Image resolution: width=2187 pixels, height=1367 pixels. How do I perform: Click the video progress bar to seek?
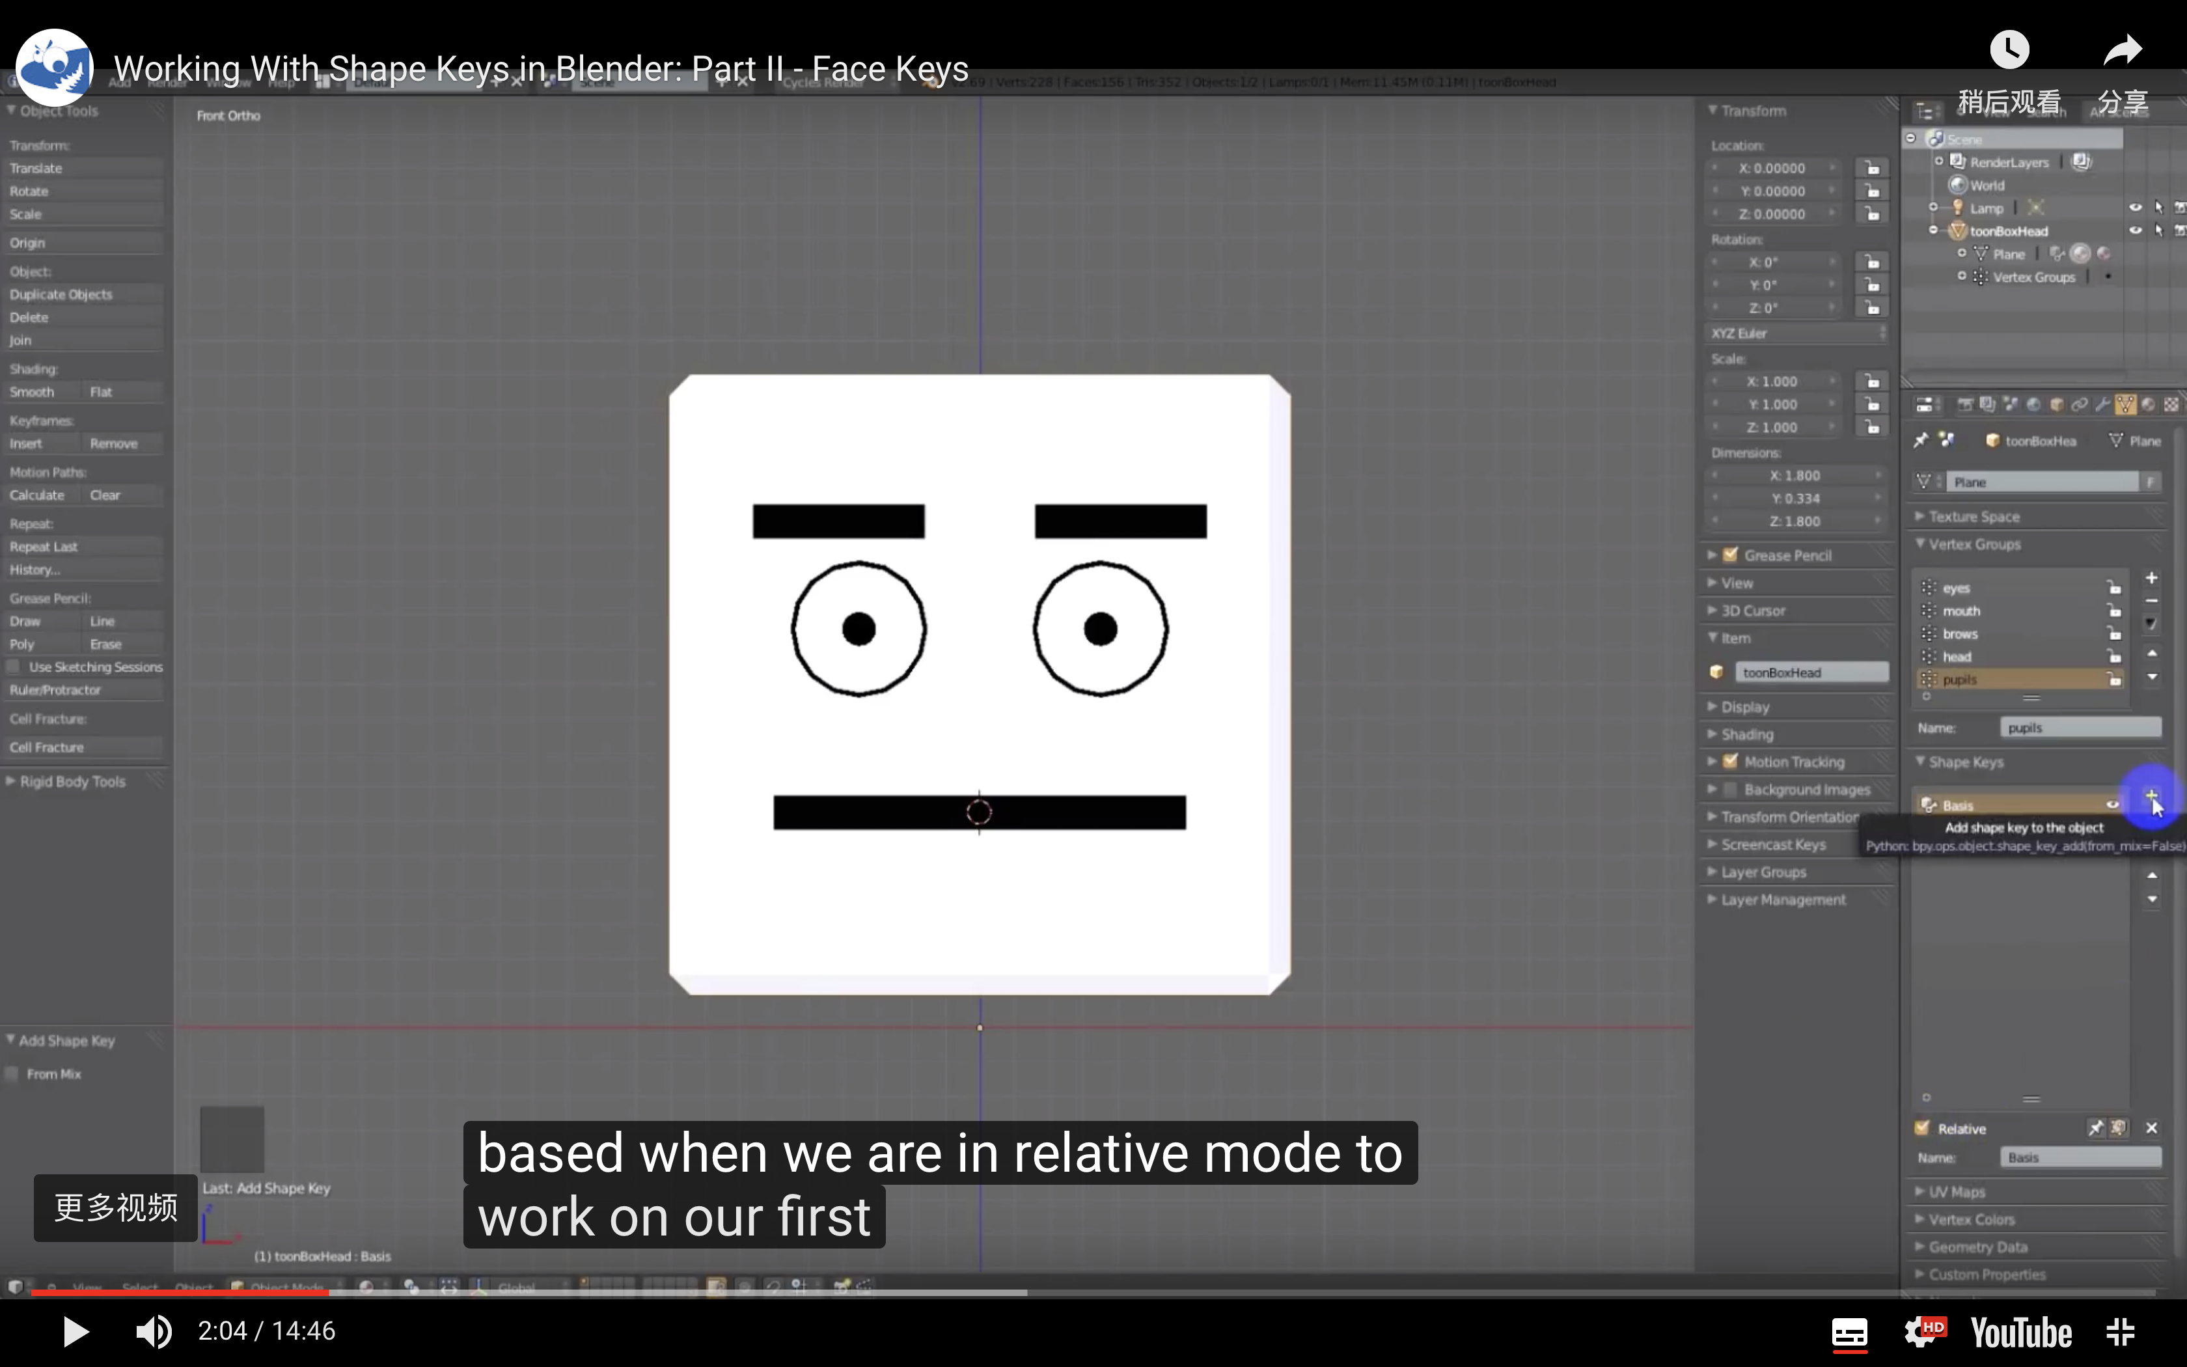1084,1291
